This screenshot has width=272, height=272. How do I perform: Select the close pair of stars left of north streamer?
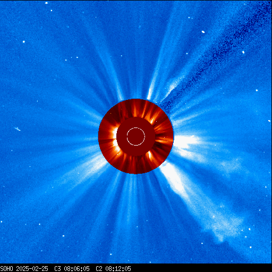74,57
